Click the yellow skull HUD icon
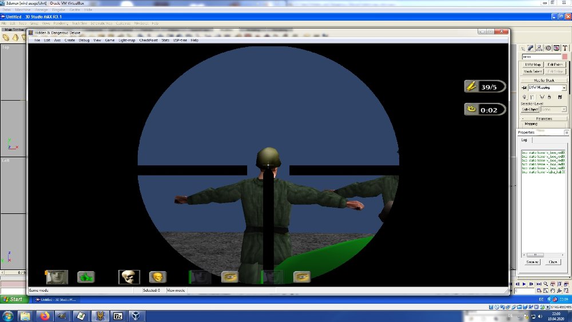Screen dimensions: 572x322 [158, 277]
